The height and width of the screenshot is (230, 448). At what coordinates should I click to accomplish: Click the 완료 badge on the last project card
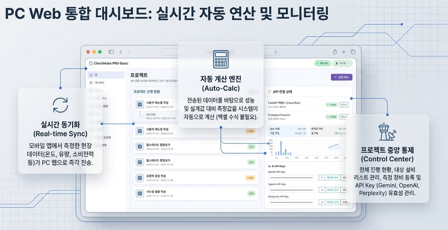click(x=252, y=193)
